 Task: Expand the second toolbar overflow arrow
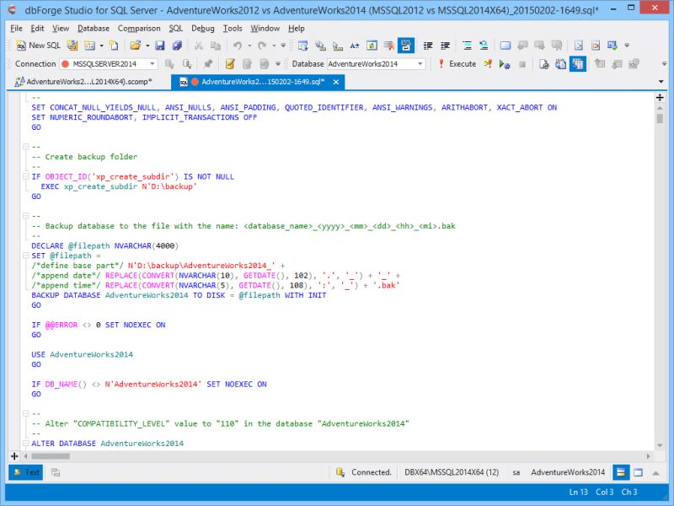point(664,64)
